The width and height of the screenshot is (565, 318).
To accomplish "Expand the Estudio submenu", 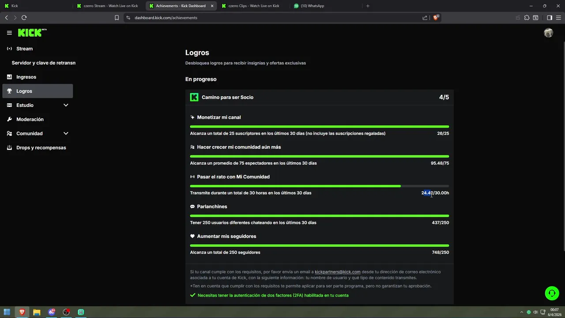I will [x=66, y=105].
